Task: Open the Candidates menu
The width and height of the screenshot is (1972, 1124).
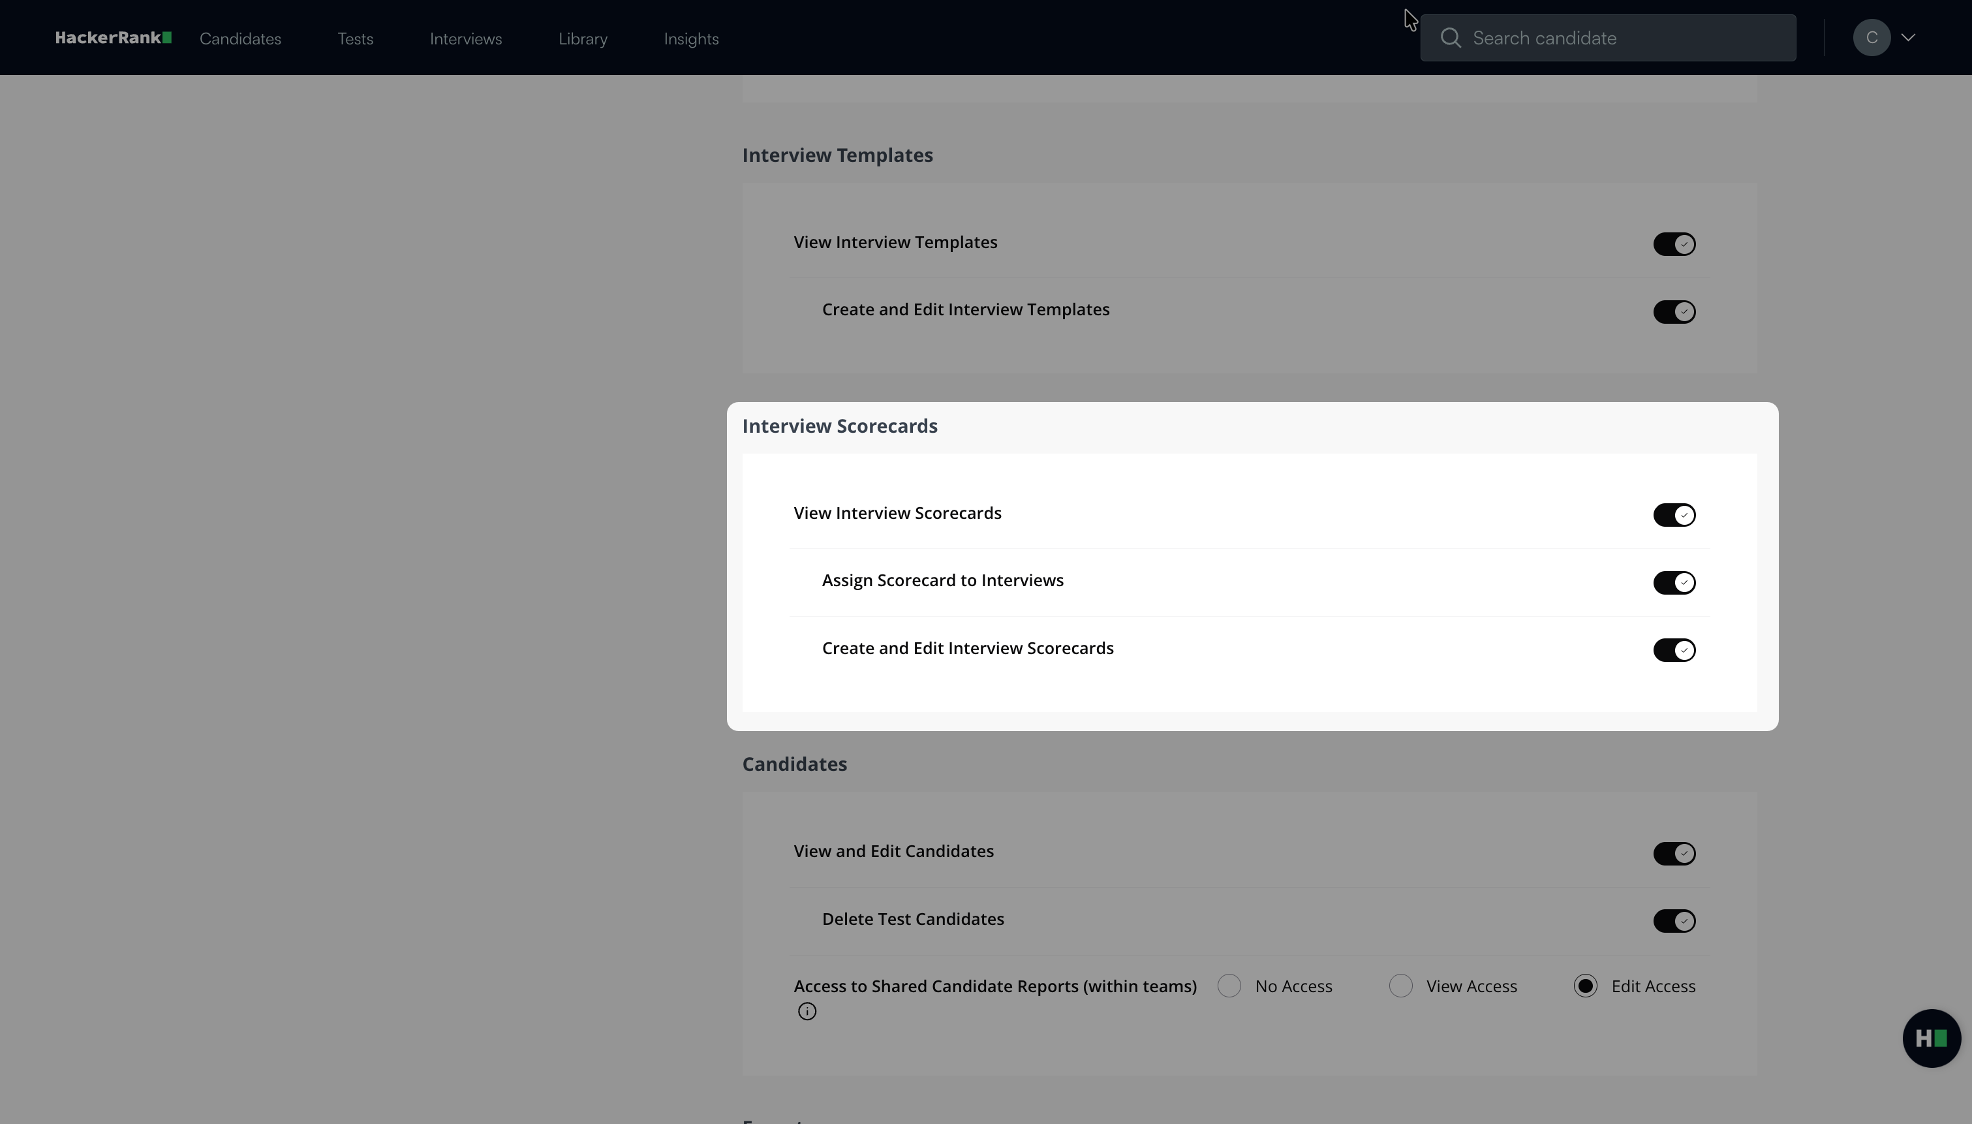Action: (x=240, y=39)
